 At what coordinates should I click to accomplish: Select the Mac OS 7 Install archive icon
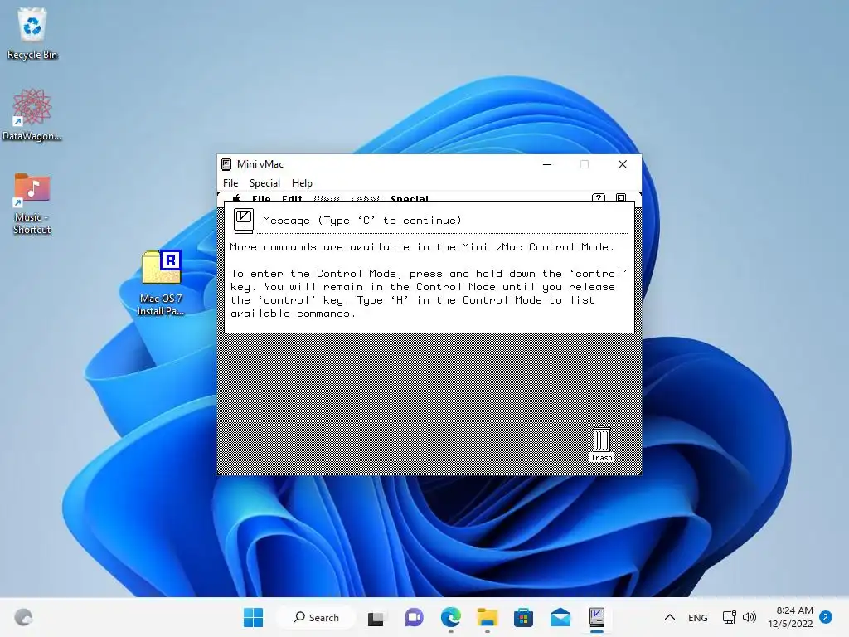coord(161,282)
